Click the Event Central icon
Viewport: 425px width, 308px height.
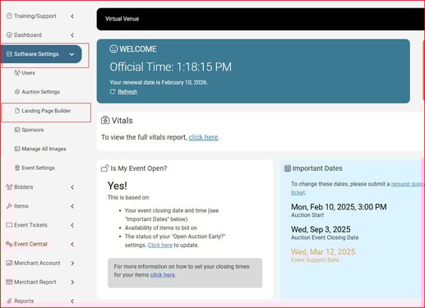tap(9, 244)
